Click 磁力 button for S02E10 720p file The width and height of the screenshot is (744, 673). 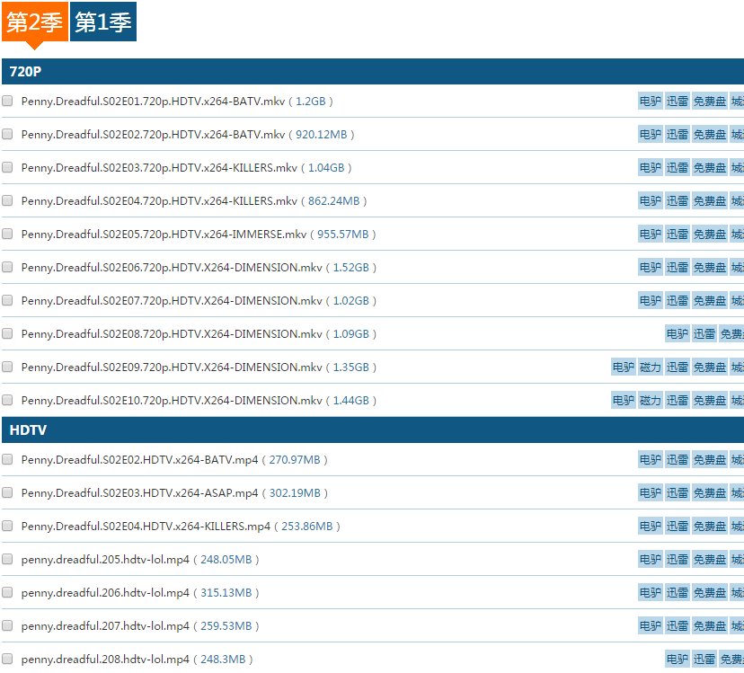[650, 401]
